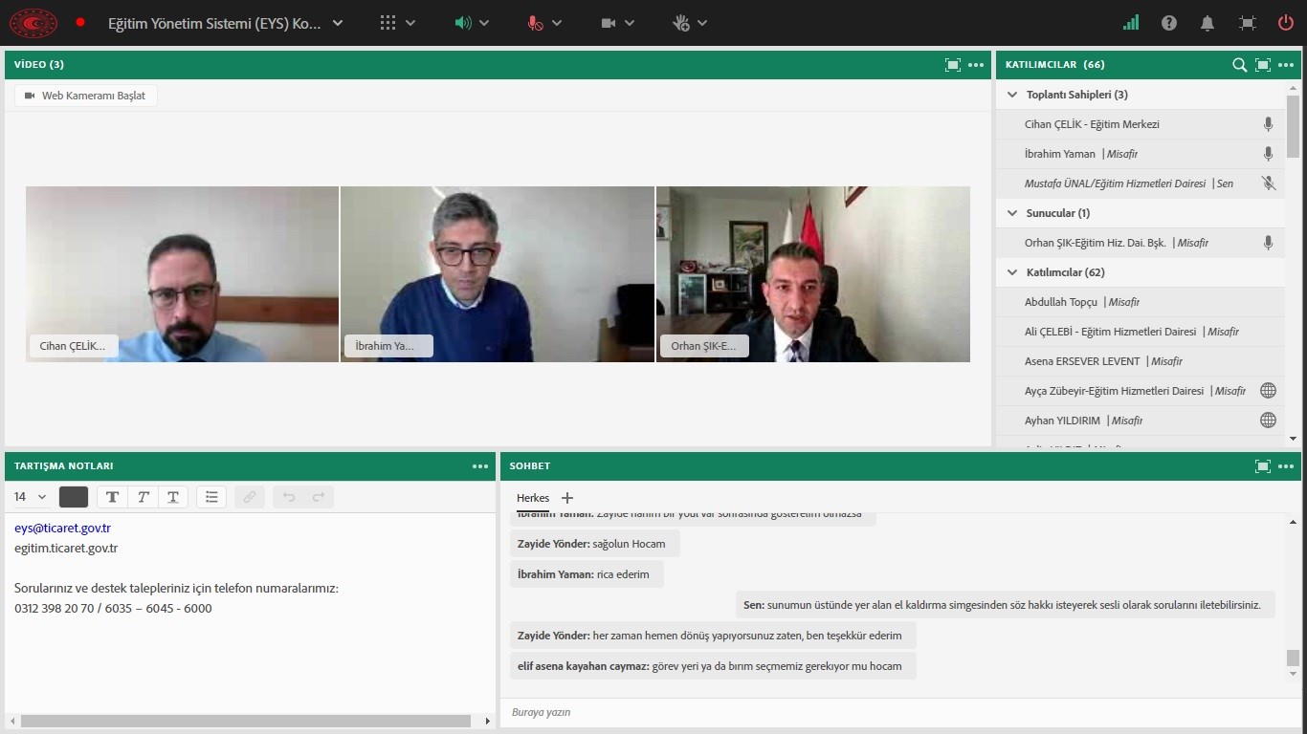Viewport: 1307px width, 734px height.
Task: Collapse the Sunucular group
Action: point(1012,213)
